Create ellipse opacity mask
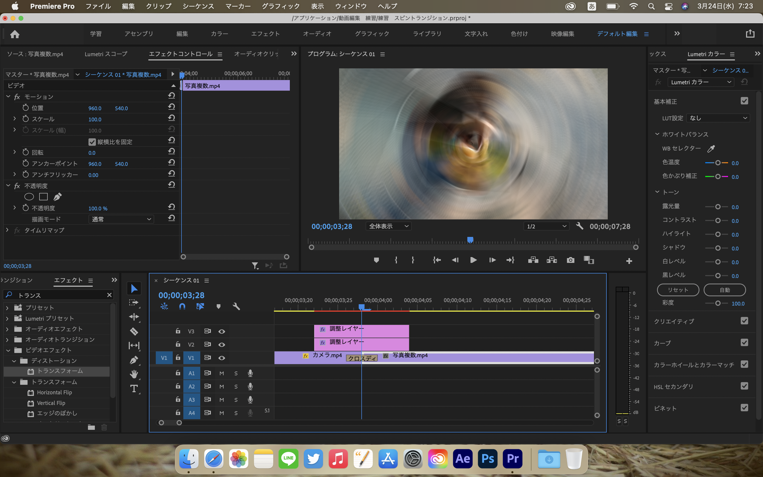 click(x=29, y=197)
